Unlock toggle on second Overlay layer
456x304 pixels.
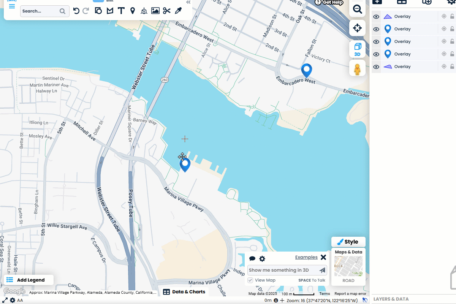click(x=452, y=29)
